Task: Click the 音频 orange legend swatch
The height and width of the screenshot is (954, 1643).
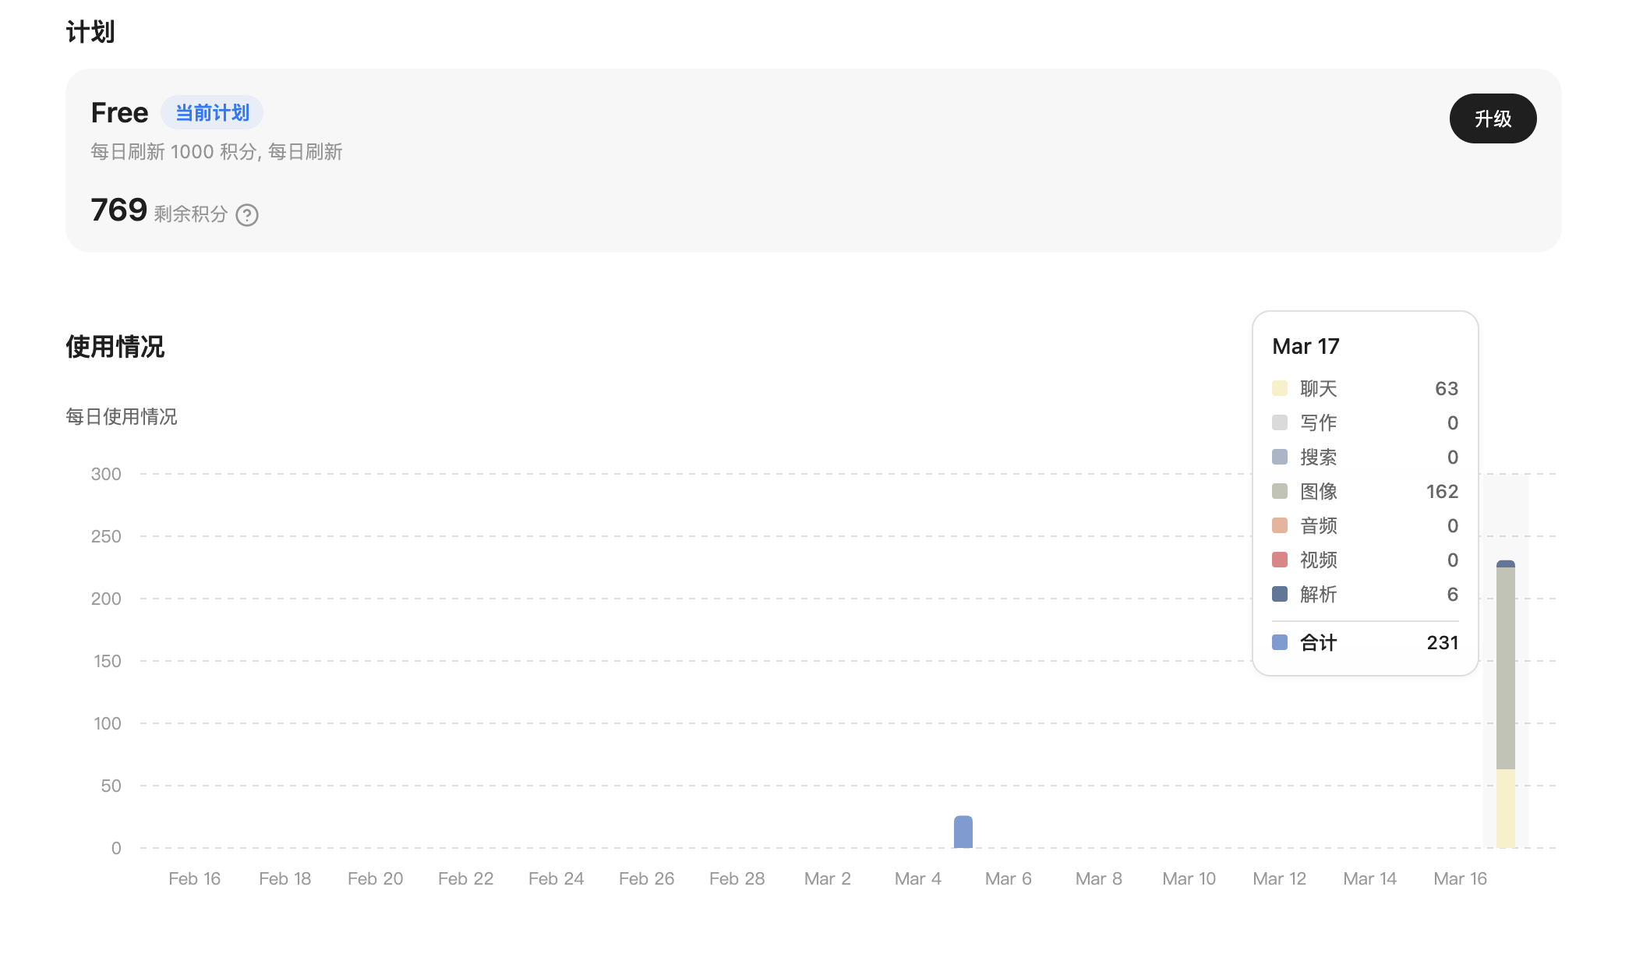Action: [1279, 525]
